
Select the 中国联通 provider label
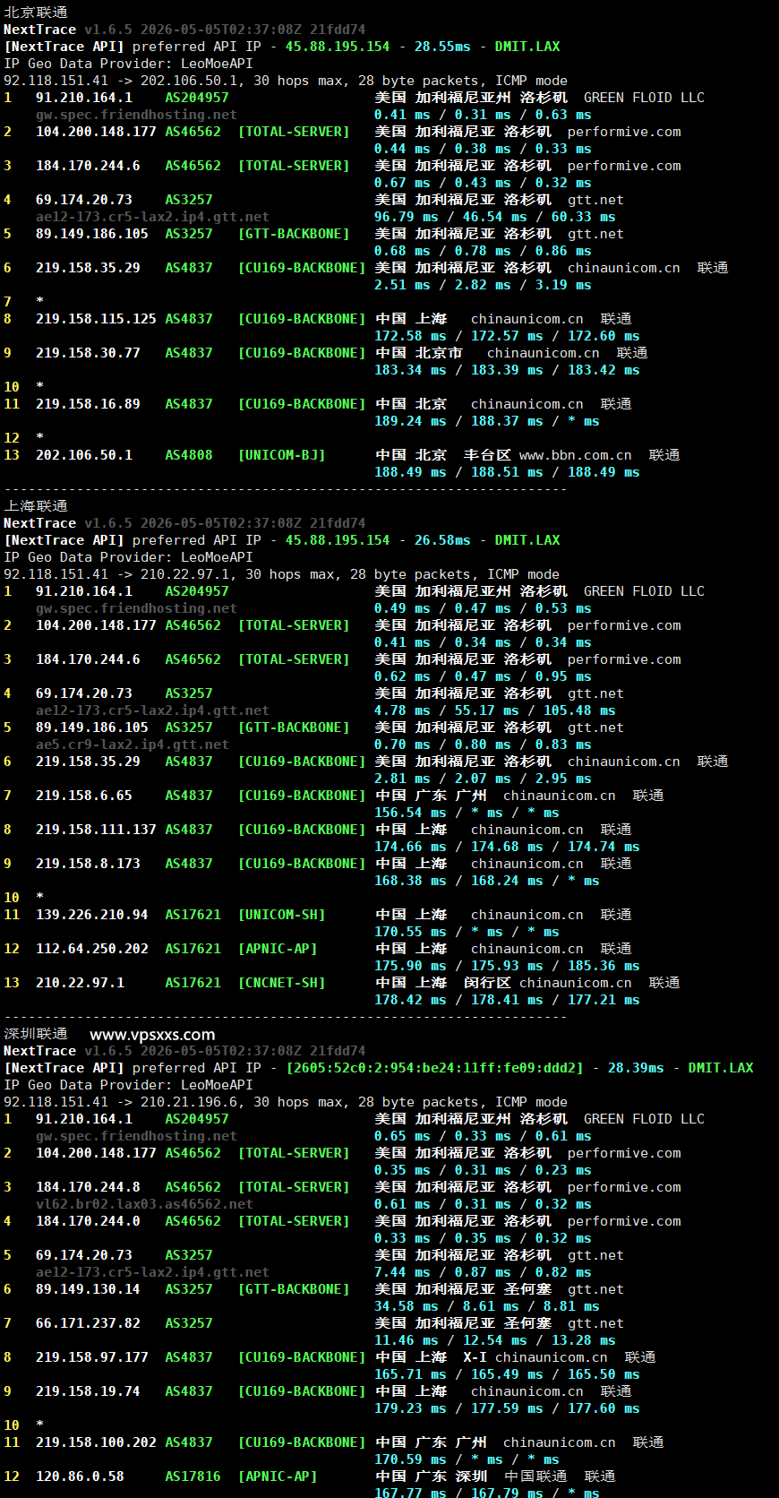click(x=535, y=1476)
